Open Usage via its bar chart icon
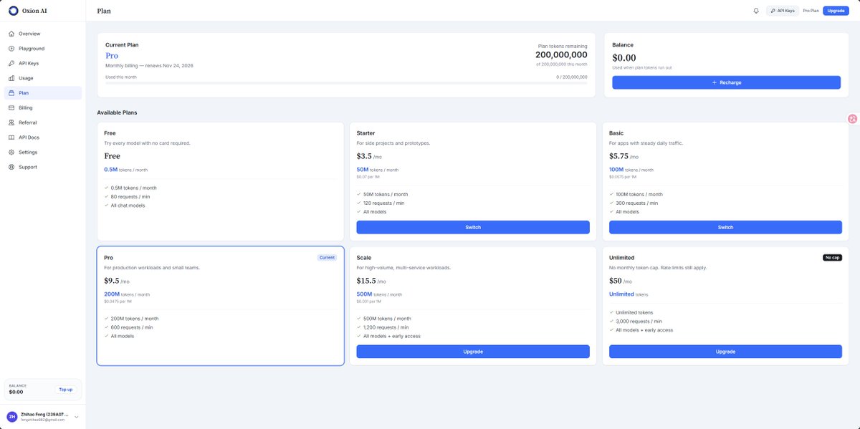This screenshot has height=429, width=860. click(11, 78)
